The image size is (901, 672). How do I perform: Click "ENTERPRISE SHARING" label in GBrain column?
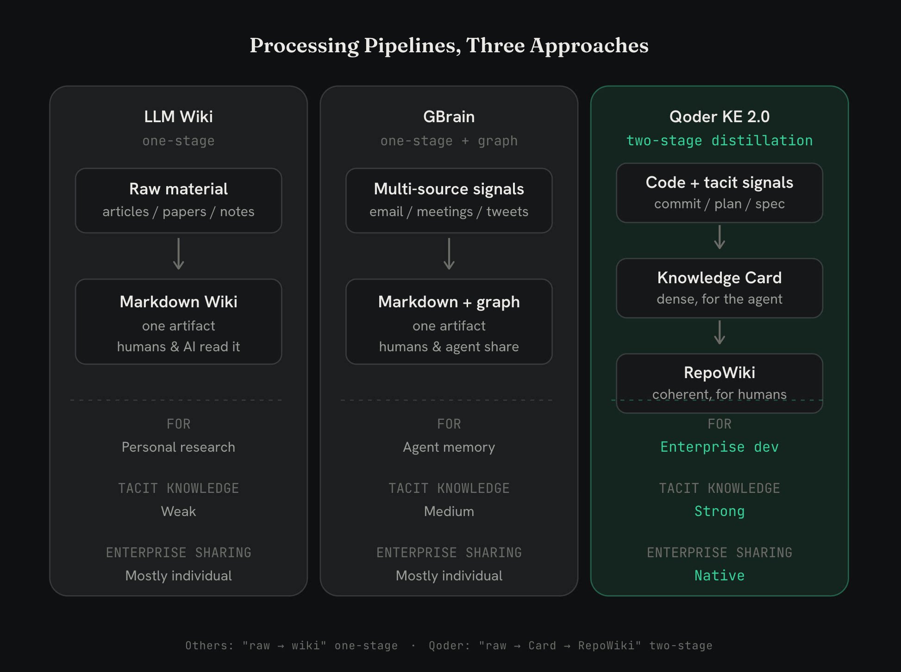pos(449,553)
